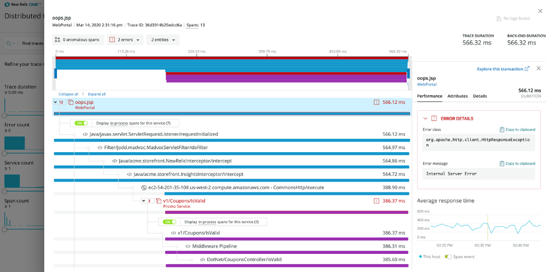550x272 pixels.
Task: Open the search magnifier dropdown
Action: click(x=11, y=43)
